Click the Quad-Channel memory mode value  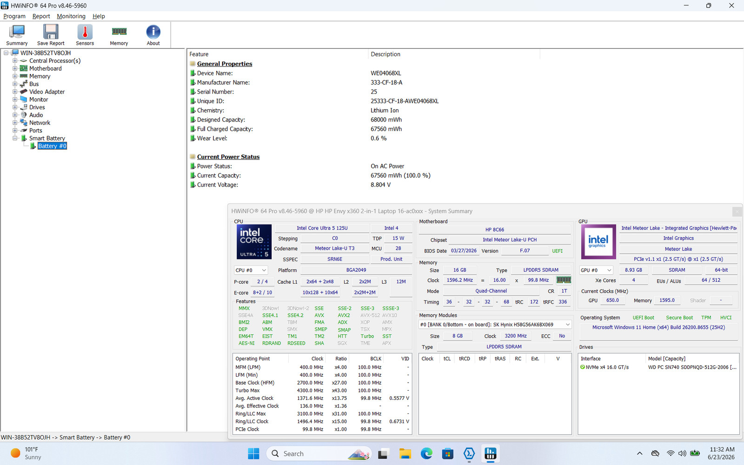491,291
